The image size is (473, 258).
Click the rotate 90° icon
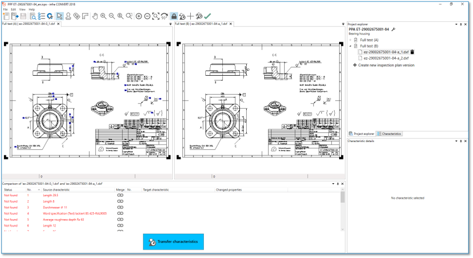click(x=164, y=16)
